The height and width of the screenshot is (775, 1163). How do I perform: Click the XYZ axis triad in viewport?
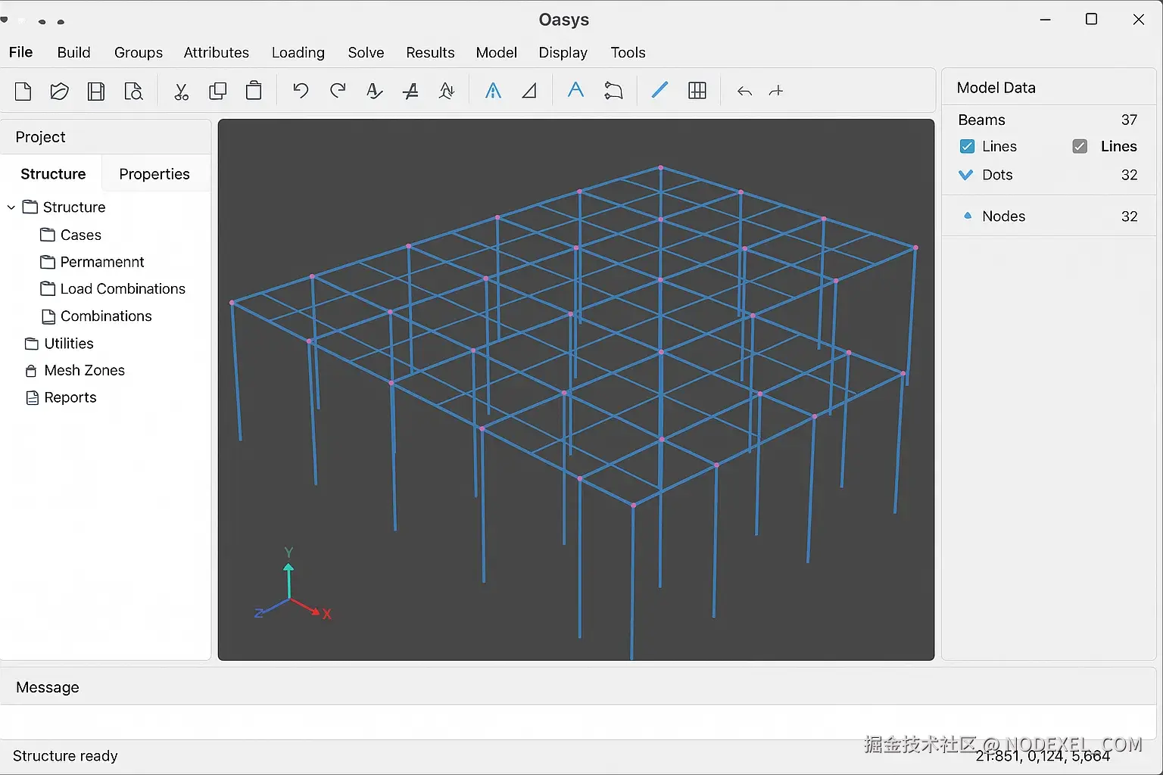tap(292, 584)
